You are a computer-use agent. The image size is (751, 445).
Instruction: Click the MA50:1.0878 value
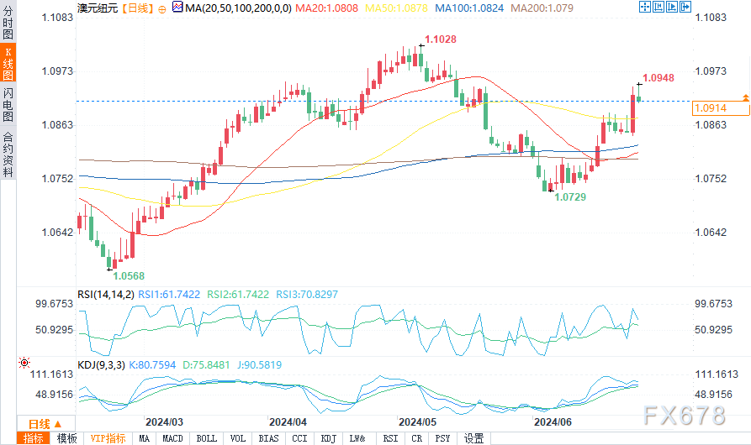click(x=396, y=8)
